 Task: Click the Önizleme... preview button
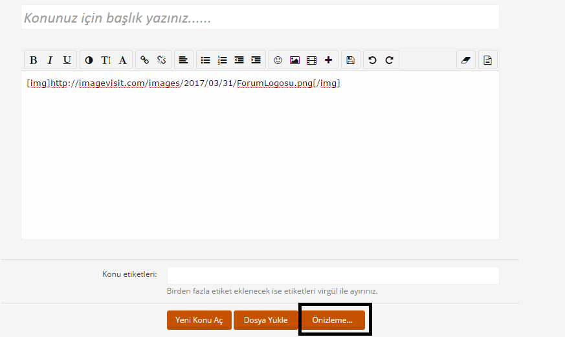coord(333,320)
